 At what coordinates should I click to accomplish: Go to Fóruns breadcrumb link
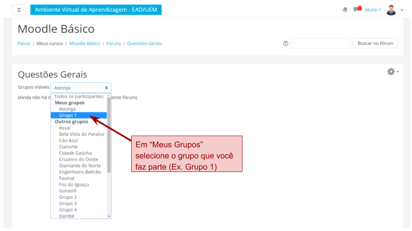pyautogui.click(x=114, y=44)
